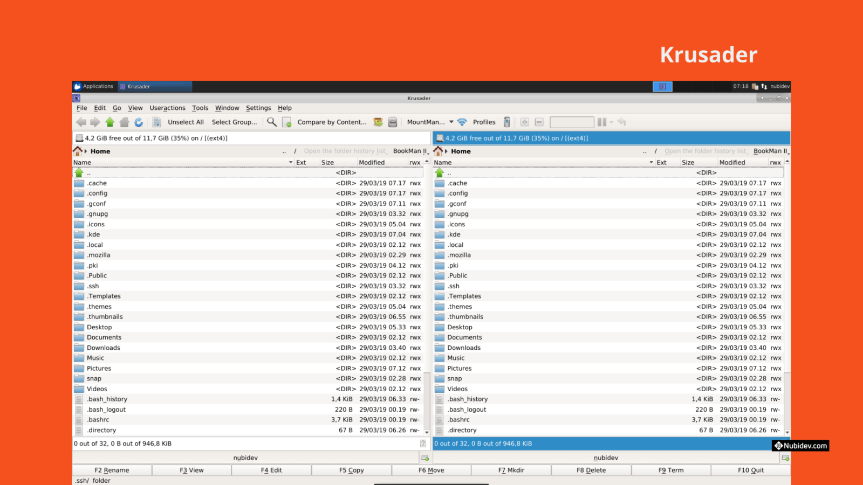Viewport: 863px width, 485px height.
Task: Open the Trash icon in the toolbar
Action: 507,122
